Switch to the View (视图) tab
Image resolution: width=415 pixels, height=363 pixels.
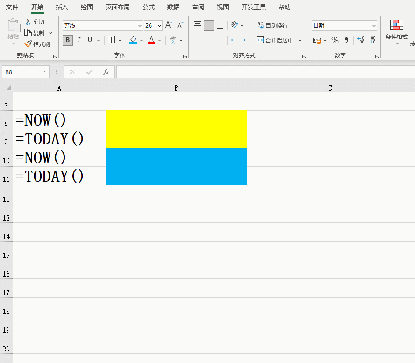coord(222,7)
